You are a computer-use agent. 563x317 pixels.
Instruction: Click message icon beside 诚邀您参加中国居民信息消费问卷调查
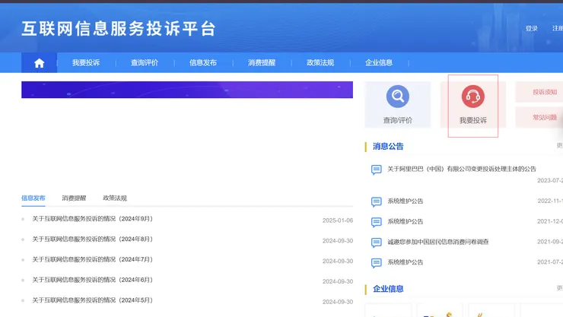coord(377,243)
